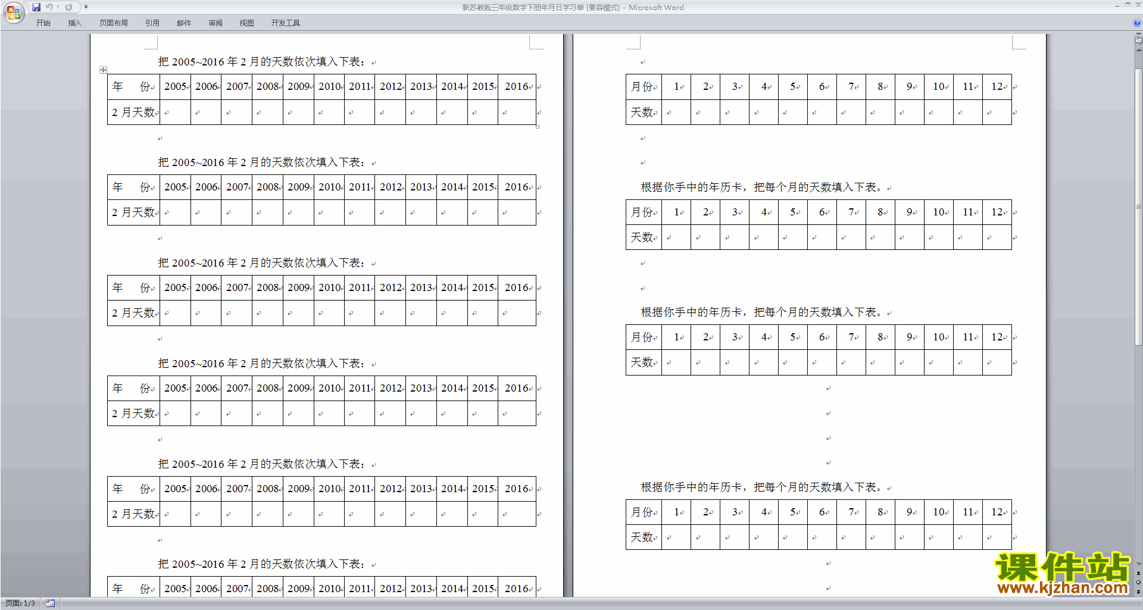
Task: Switch to 引用 tab
Action: click(152, 23)
